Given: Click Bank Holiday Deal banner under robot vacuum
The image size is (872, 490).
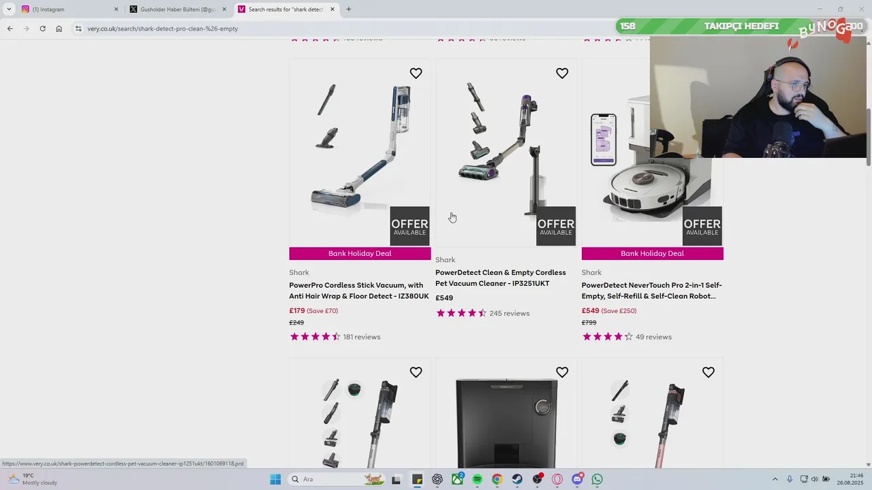Looking at the screenshot, I should point(653,253).
